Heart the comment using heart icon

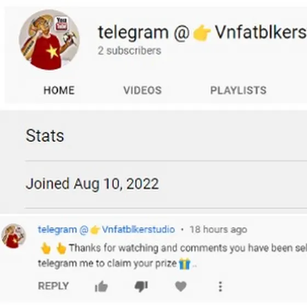[x=180, y=286]
